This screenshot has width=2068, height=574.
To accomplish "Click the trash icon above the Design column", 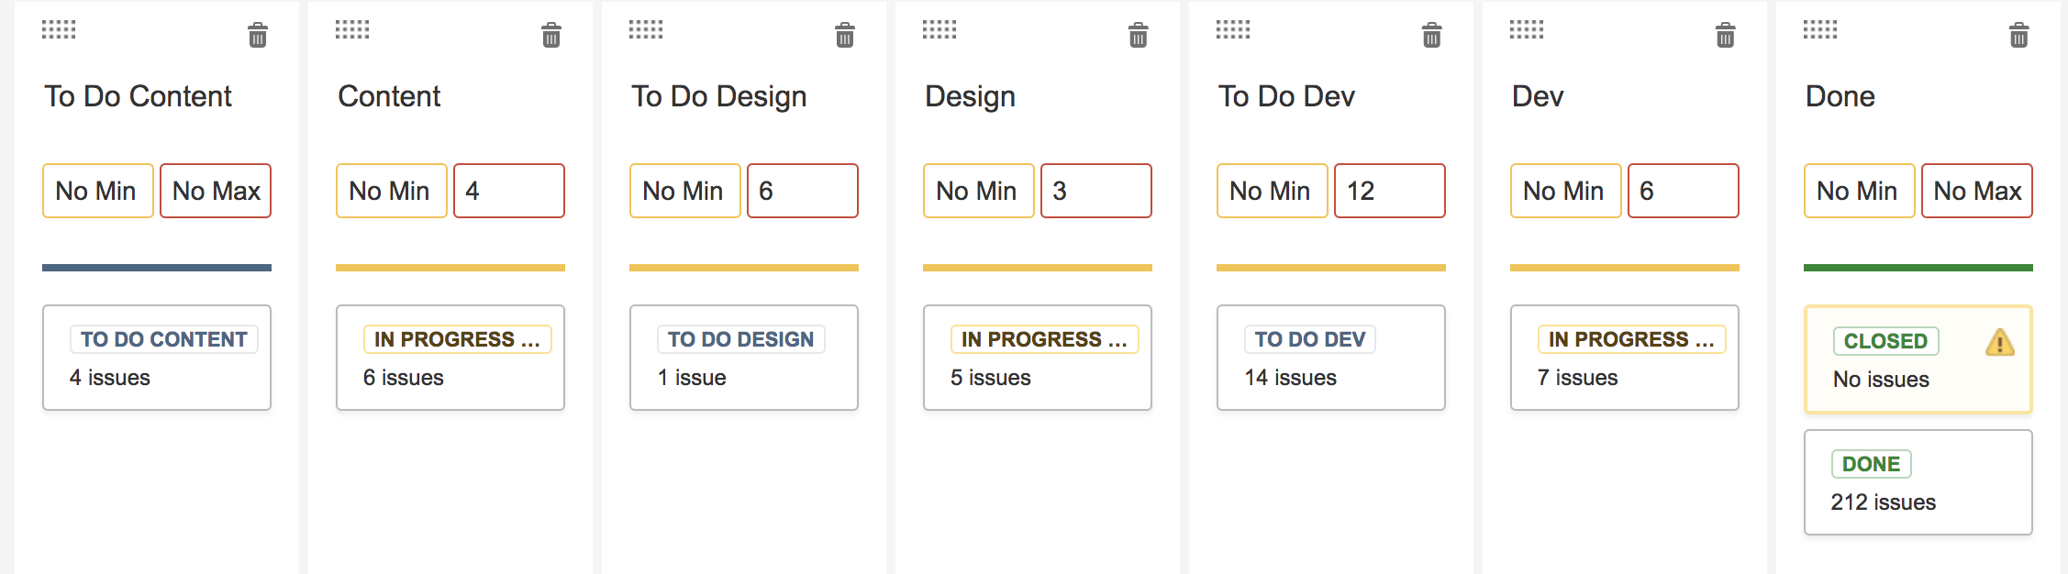I will 1138,35.
